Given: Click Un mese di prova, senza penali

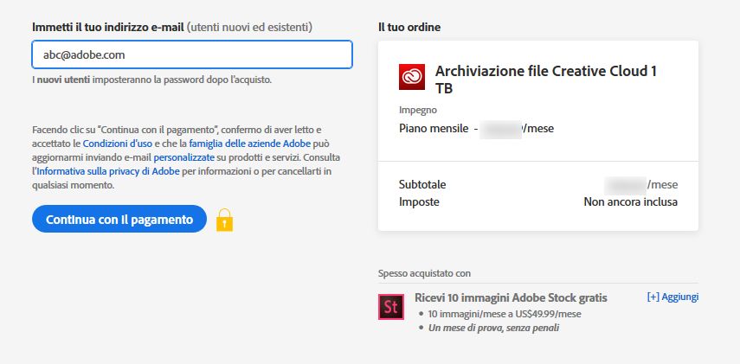Looking at the screenshot, I should click(x=493, y=329).
